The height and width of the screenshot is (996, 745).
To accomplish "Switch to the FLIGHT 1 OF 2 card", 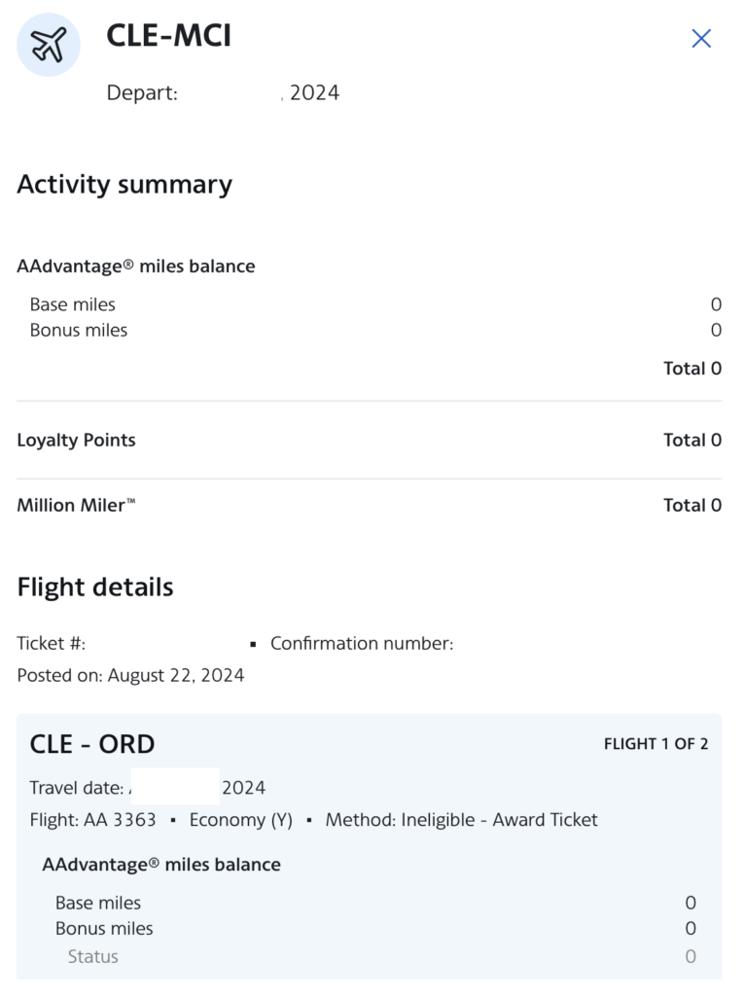I will [656, 744].
